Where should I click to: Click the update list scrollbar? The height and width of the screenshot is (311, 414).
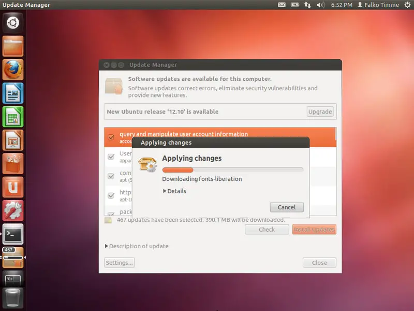pyautogui.click(x=335, y=134)
